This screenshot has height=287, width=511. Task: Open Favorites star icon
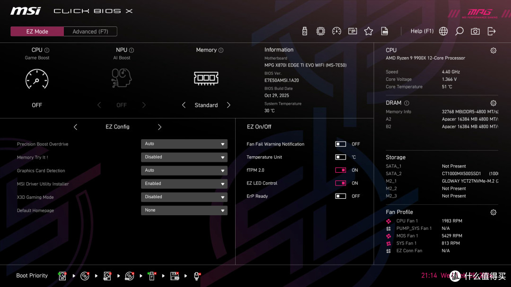(369, 31)
